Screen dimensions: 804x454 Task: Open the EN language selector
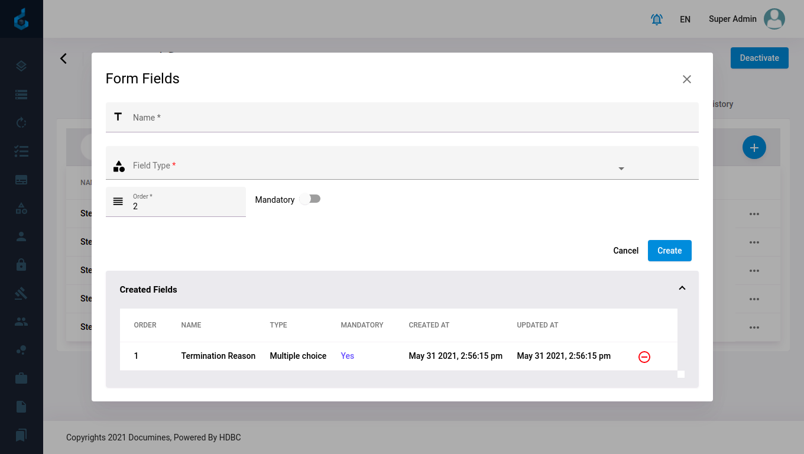coord(685,20)
